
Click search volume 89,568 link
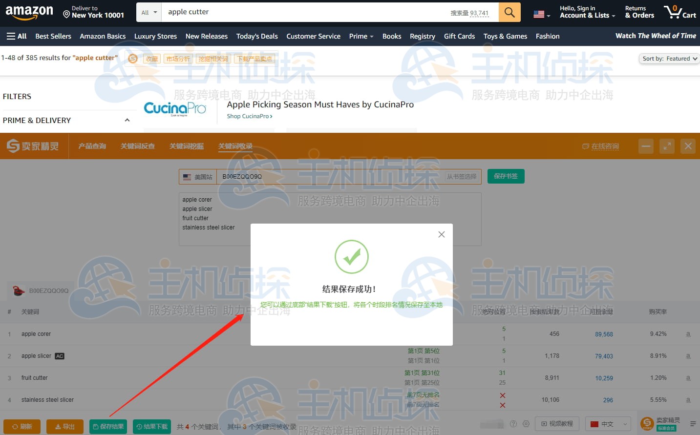point(604,334)
